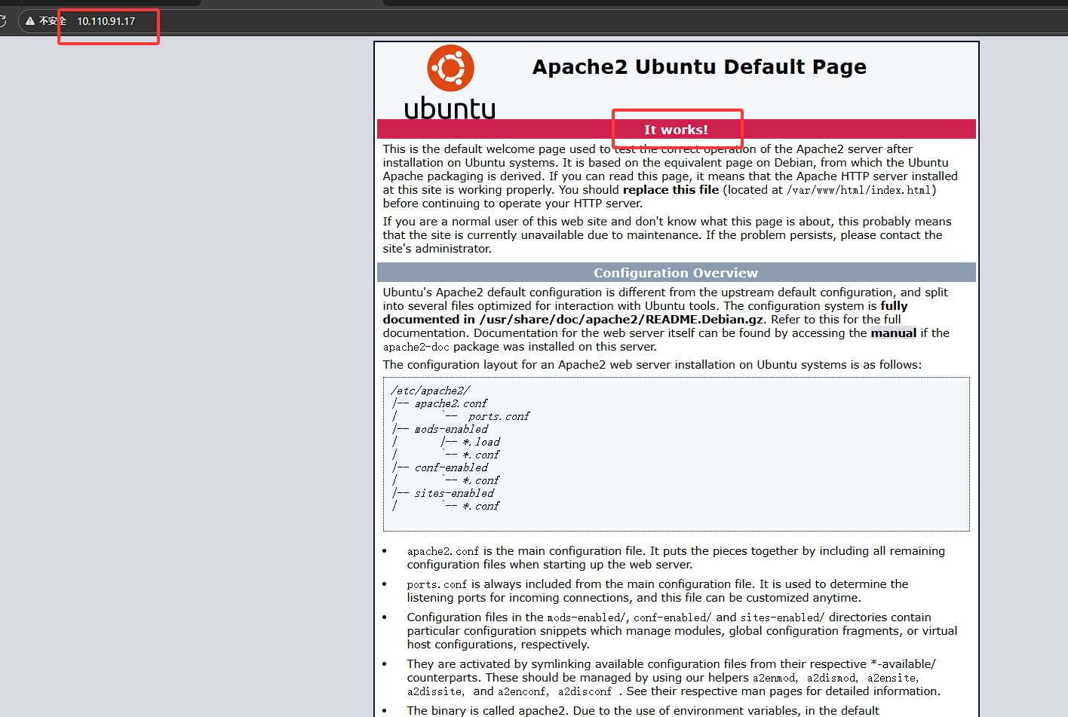Click the a2enconf helper name
1068x717 pixels.
(x=523, y=691)
